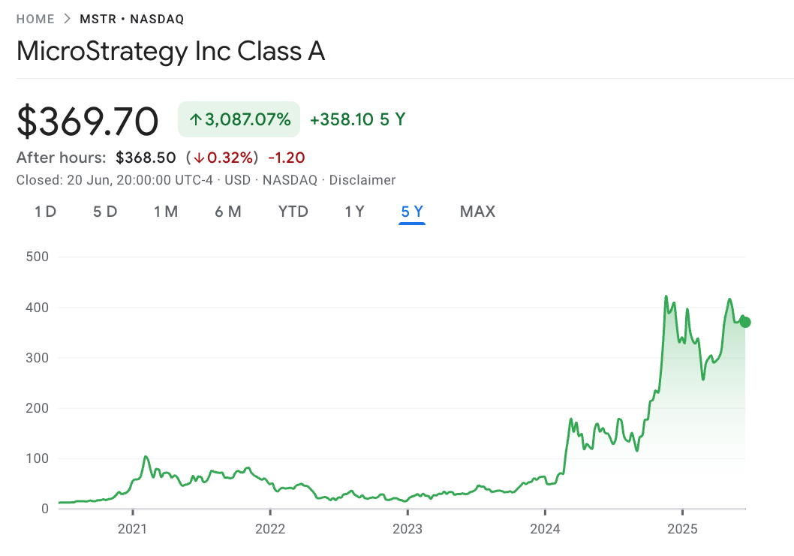
Task: View the 6 M performance tab
Action: click(228, 212)
